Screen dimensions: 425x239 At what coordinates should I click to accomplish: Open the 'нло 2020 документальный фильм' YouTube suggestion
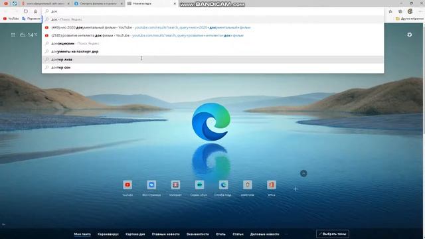[212, 27]
